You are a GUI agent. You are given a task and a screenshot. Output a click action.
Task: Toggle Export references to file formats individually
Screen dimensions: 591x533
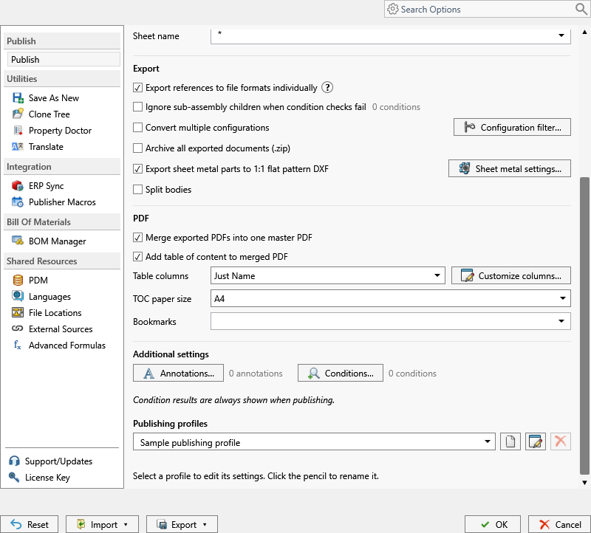click(138, 88)
